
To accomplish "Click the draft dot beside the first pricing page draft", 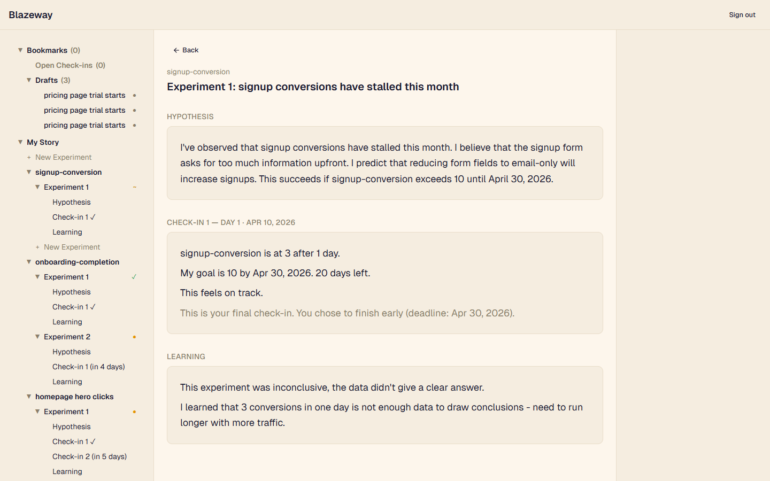I will 134,95.
